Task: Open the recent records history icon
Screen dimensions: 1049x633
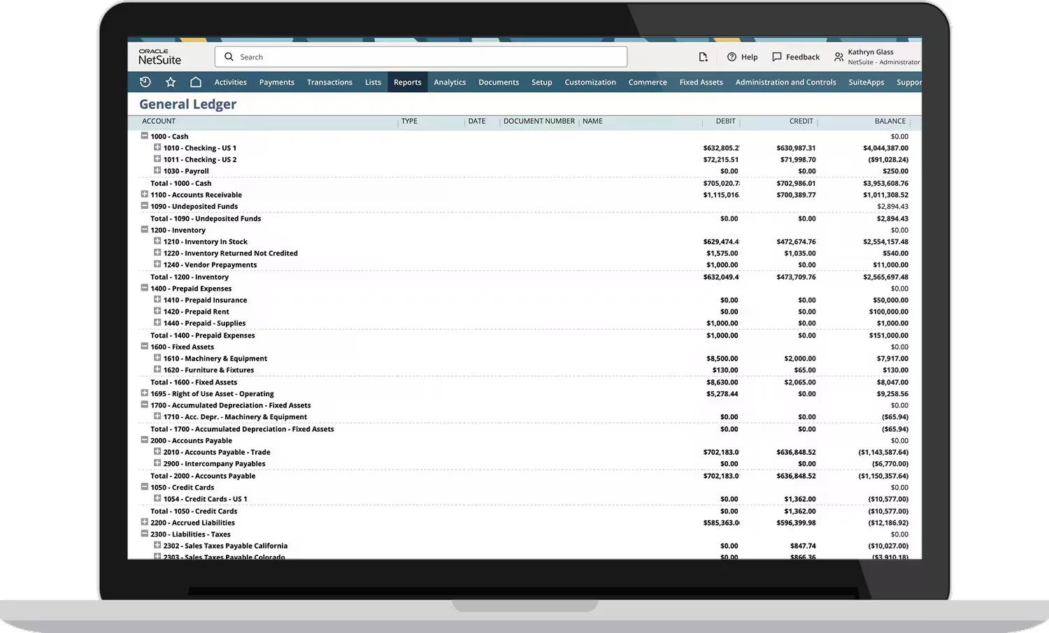Action: [145, 82]
